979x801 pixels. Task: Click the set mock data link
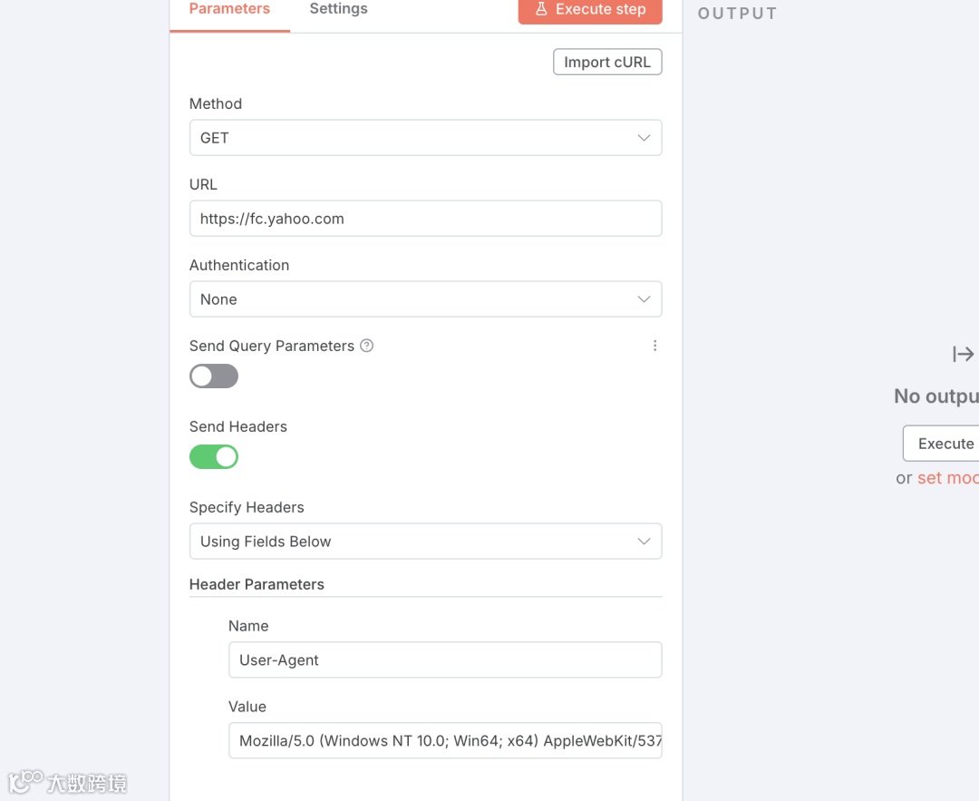pyautogui.click(x=947, y=478)
